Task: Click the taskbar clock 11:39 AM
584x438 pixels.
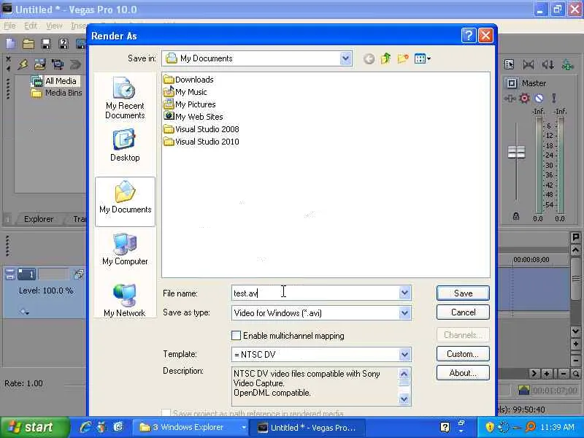Action: (557, 427)
